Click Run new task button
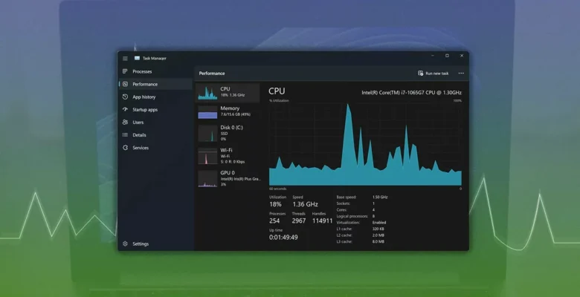Screen dimensions: 580x297 pos(434,74)
